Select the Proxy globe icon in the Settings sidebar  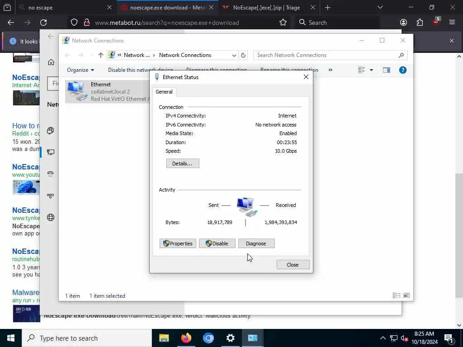coord(51,217)
